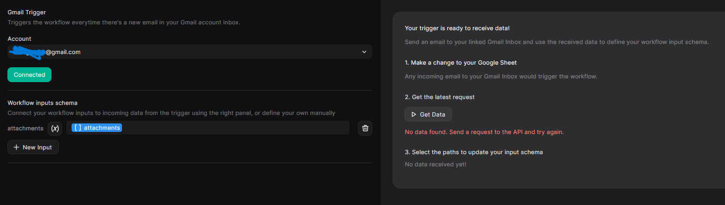Fetch the latest request with Get Data
The image size is (725, 205).
428,114
